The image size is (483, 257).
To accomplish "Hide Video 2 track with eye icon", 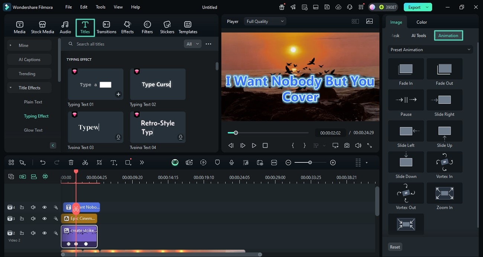I will pos(45,233).
